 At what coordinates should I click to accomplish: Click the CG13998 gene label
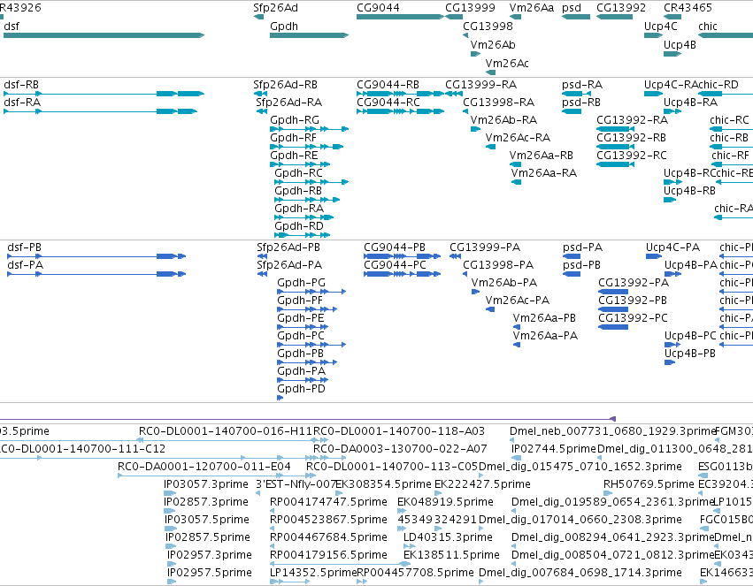click(x=488, y=27)
